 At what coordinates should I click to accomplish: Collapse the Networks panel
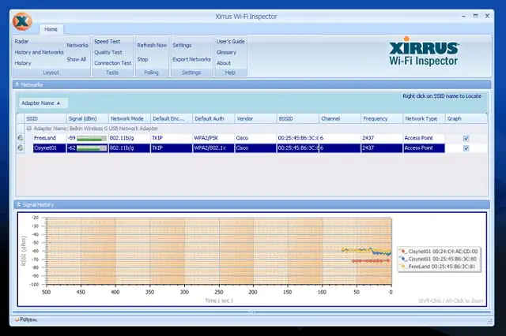click(18, 83)
